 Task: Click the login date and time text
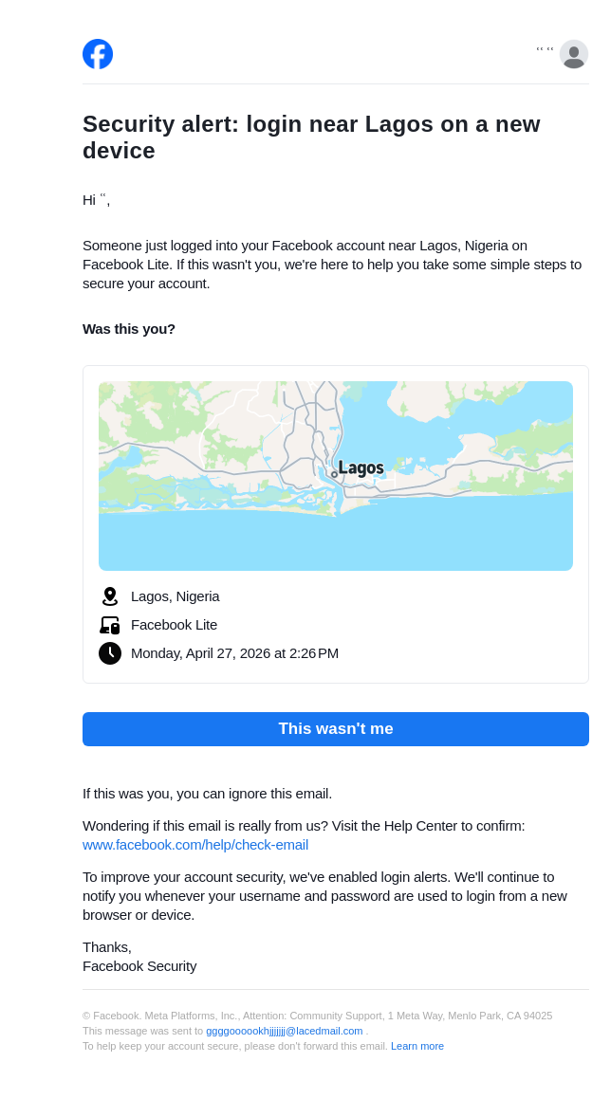click(x=234, y=653)
